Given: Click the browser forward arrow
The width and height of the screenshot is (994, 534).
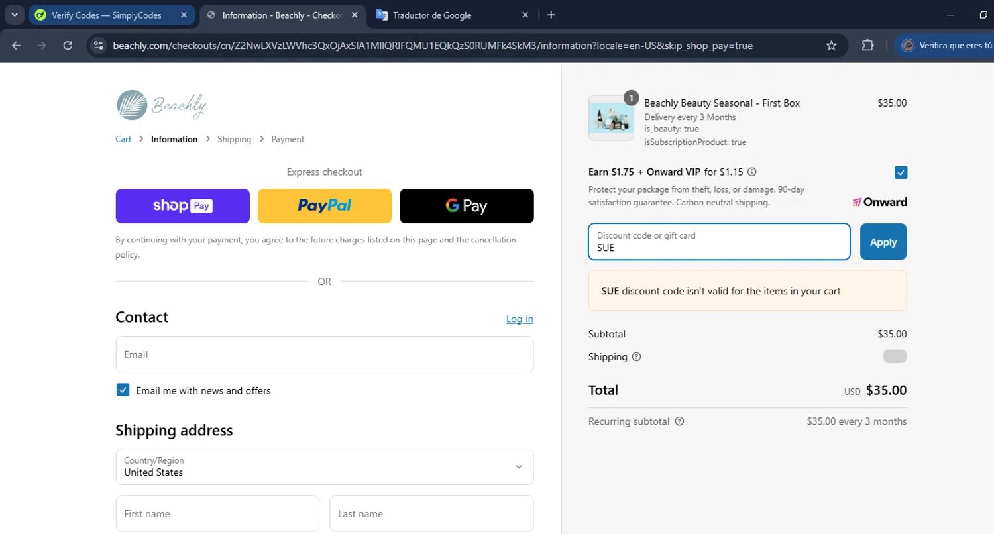Looking at the screenshot, I should (42, 46).
